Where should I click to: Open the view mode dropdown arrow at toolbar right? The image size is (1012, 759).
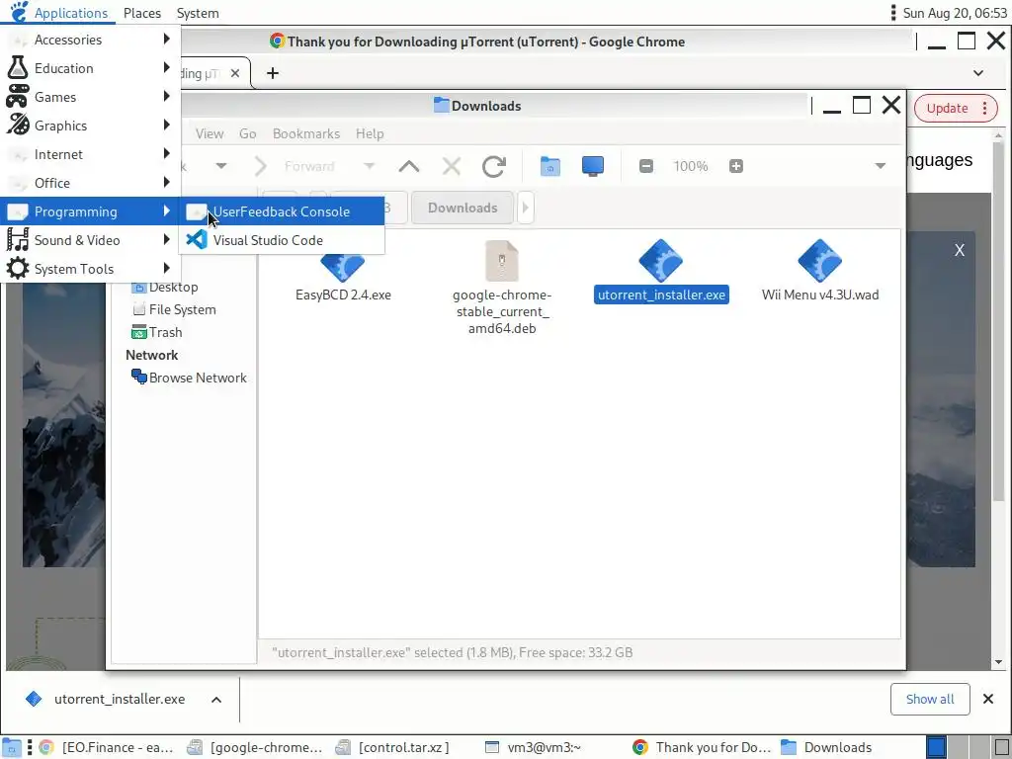880,166
